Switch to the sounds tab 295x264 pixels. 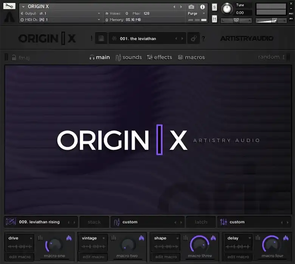129,57
